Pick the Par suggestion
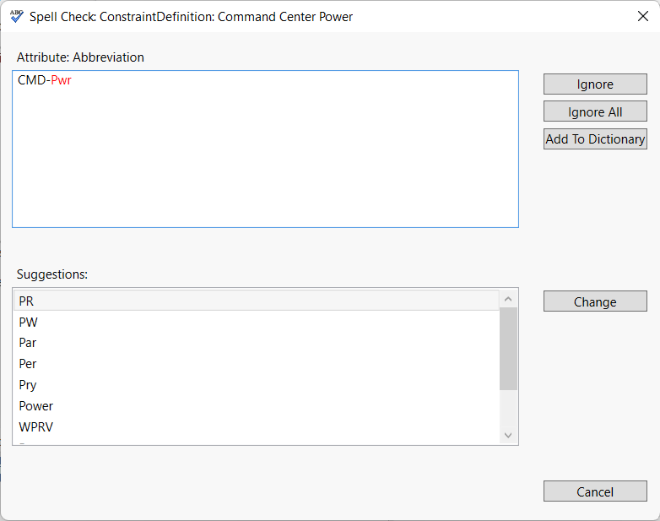 [x=28, y=343]
